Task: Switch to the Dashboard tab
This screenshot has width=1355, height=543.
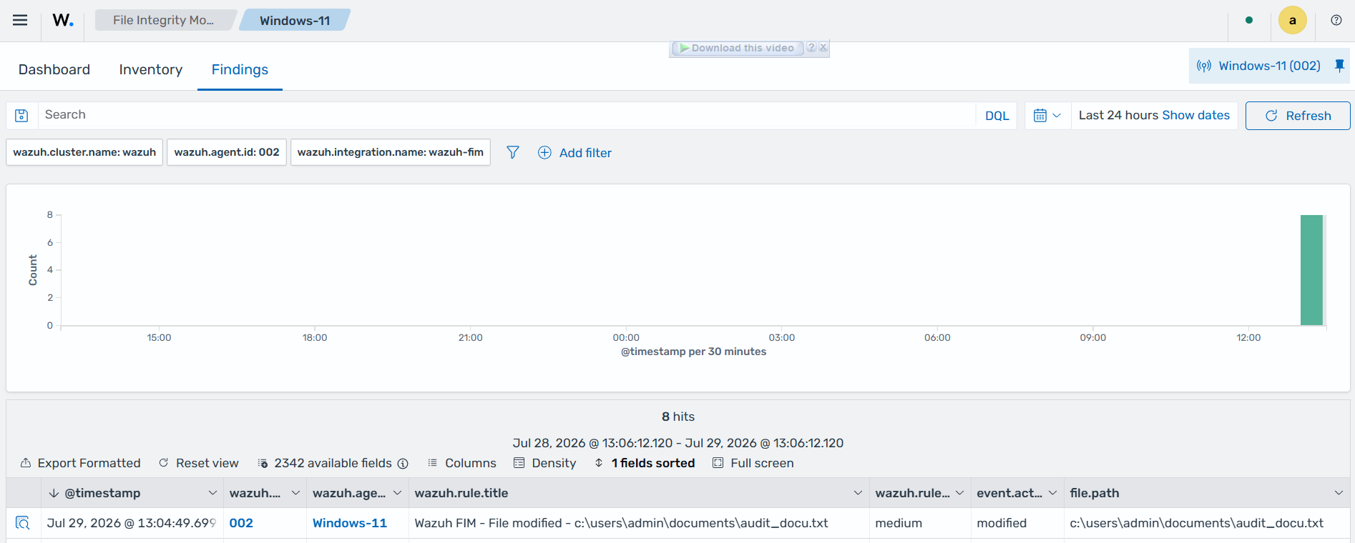Action: [54, 69]
